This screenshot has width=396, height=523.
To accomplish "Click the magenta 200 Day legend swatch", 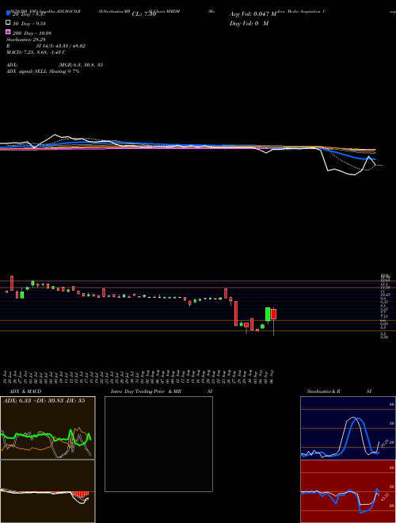I will click(8, 32).
